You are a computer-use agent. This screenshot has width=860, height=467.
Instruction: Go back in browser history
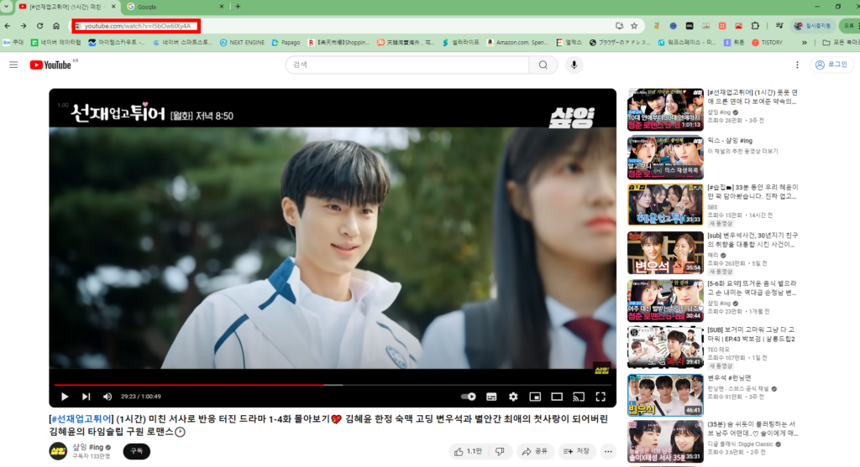pos(7,26)
